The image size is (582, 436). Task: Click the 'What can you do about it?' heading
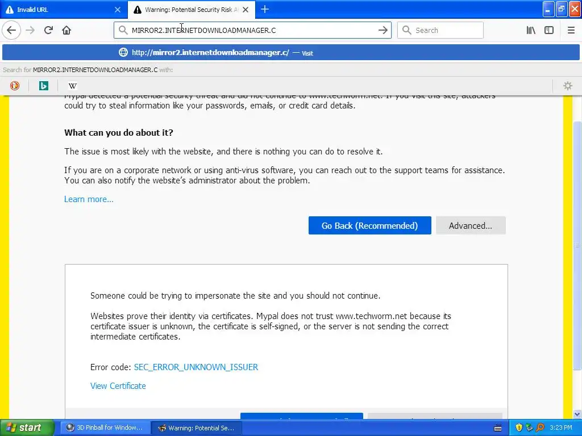click(119, 133)
